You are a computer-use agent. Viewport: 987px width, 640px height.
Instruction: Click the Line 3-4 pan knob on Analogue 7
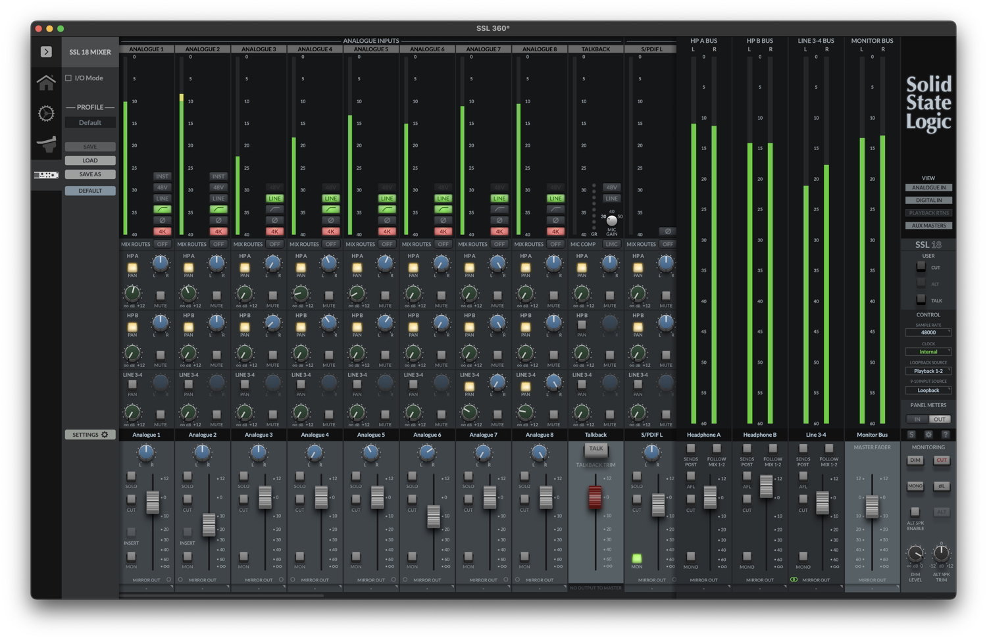pos(497,383)
